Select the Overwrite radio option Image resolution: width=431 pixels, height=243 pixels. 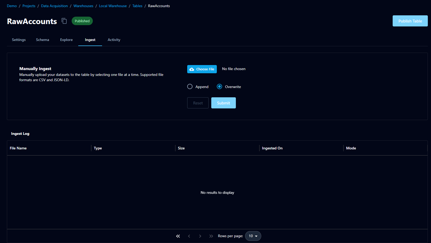[219, 86]
